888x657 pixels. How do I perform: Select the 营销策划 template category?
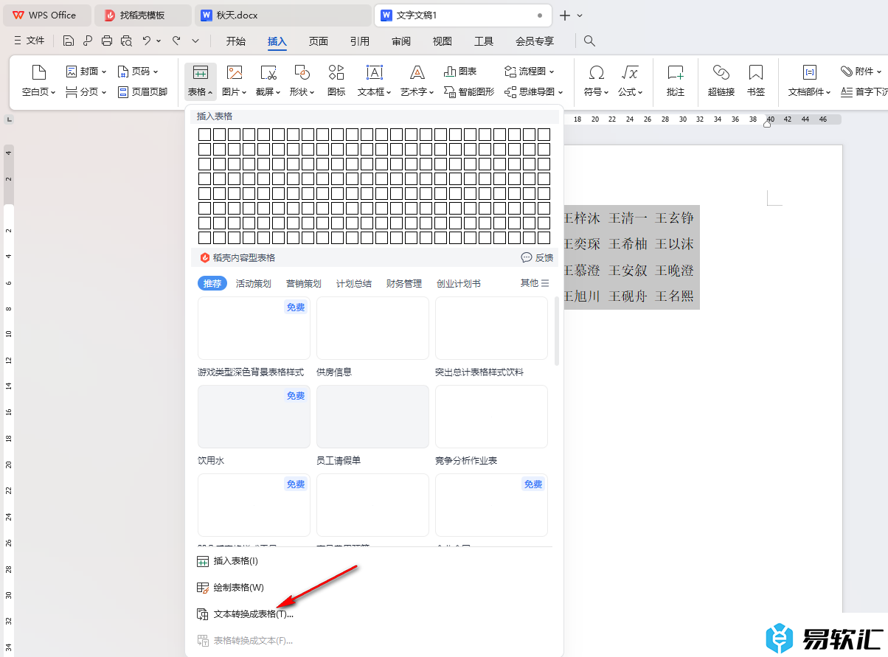304,283
